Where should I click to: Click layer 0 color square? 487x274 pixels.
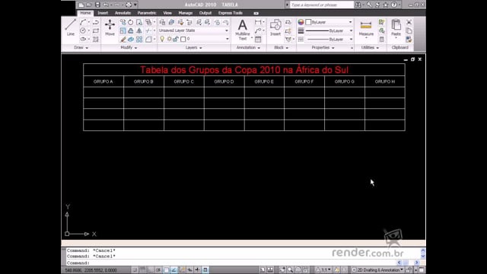pos(183,39)
